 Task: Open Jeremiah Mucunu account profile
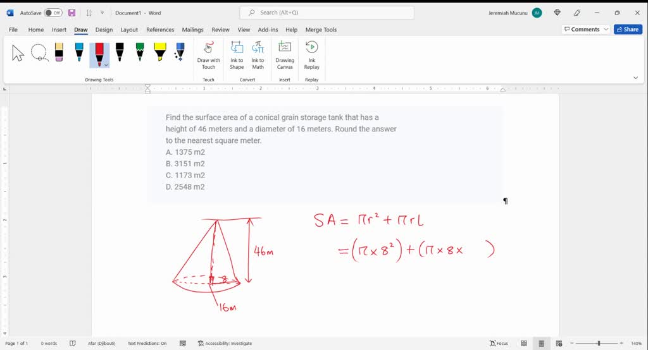pos(515,13)
